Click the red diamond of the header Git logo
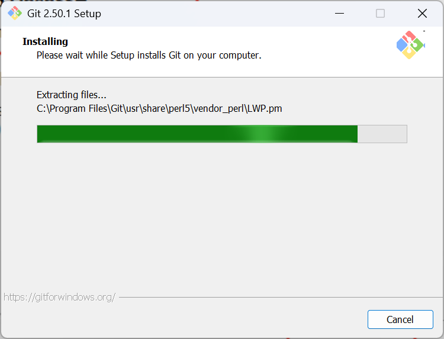This screenshot has height=339, width=444. [x=410, y=36]
